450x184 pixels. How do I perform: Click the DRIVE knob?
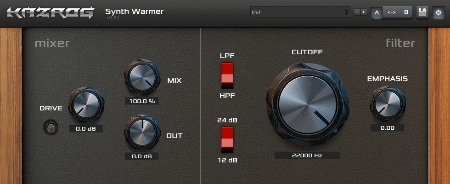point(86,105)
